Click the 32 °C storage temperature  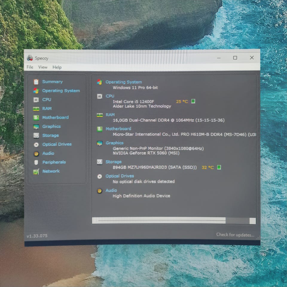(207, 167)
